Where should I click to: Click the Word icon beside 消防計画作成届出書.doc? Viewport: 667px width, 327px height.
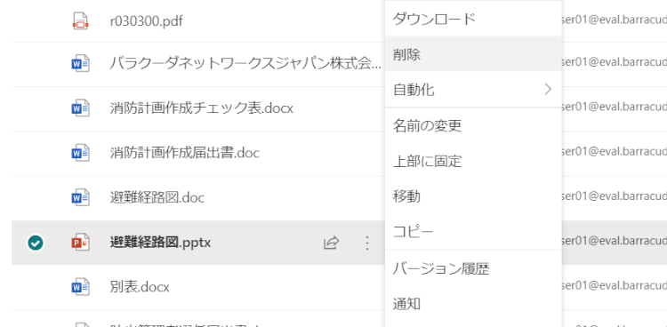[x=80, y=153]
